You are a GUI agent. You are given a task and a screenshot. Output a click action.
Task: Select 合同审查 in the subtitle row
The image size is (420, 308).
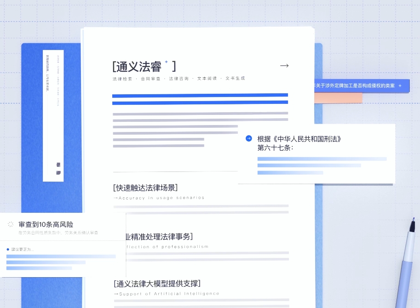point(150,79)
